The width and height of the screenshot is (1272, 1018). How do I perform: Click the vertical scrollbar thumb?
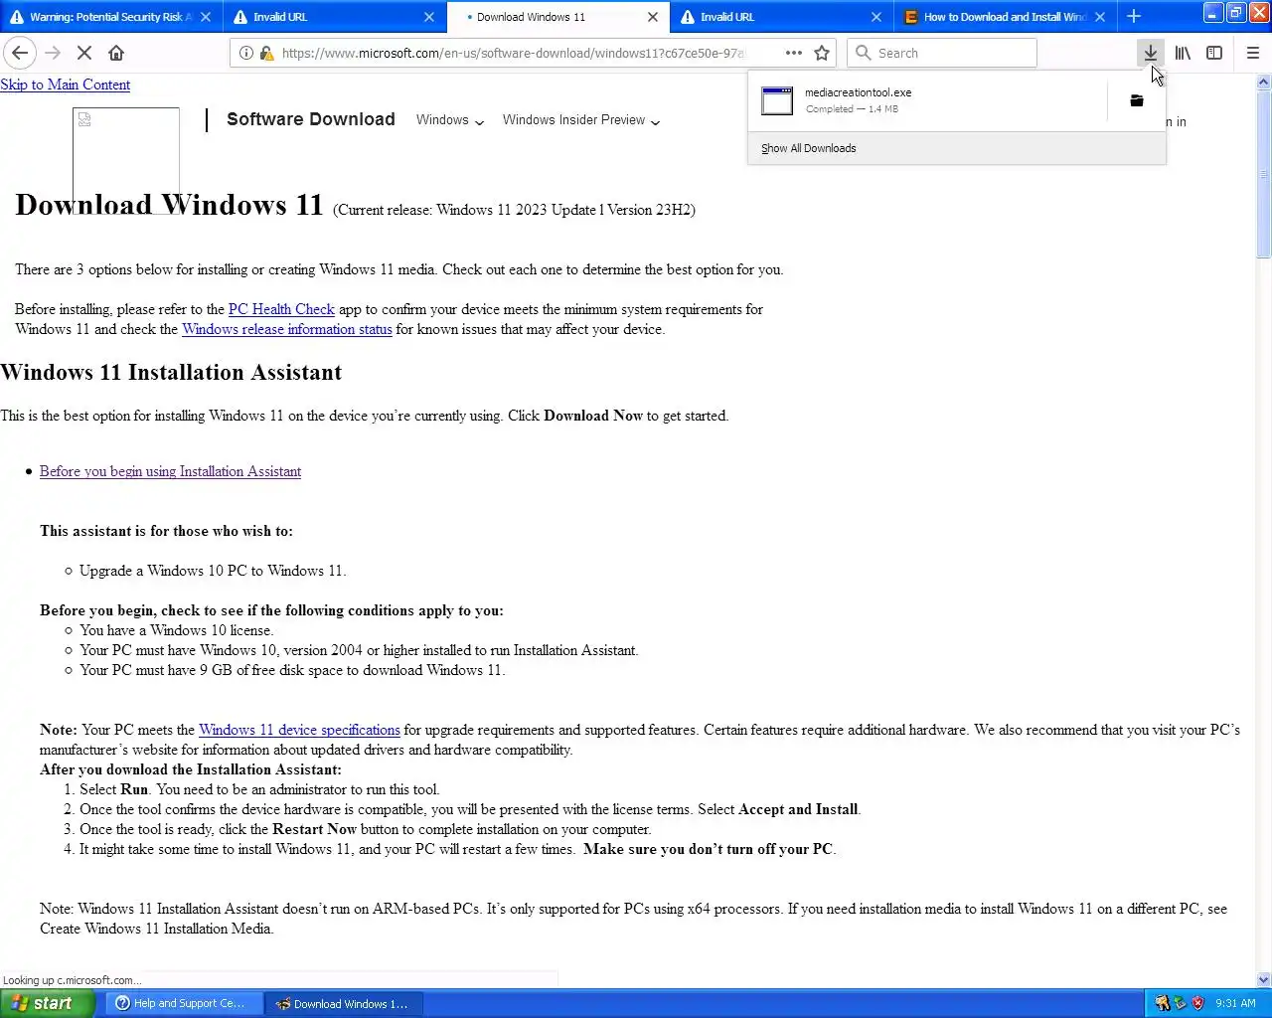(x=1264, y=176)
